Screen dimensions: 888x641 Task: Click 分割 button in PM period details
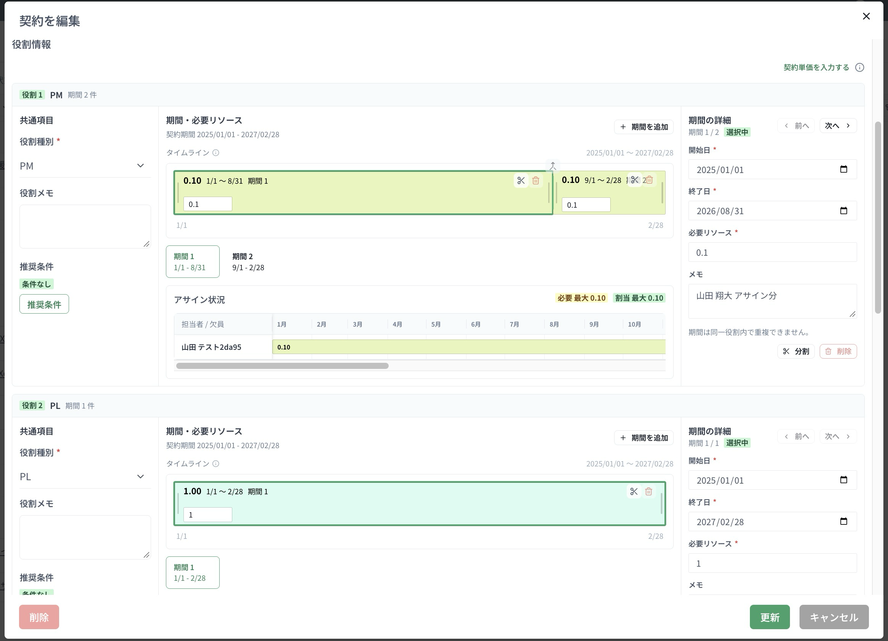click(x=796, y=352)
